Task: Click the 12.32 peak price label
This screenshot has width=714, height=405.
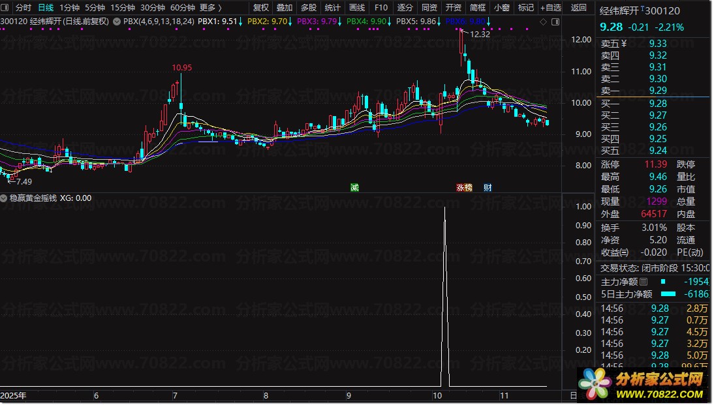Action: point(480,35)
